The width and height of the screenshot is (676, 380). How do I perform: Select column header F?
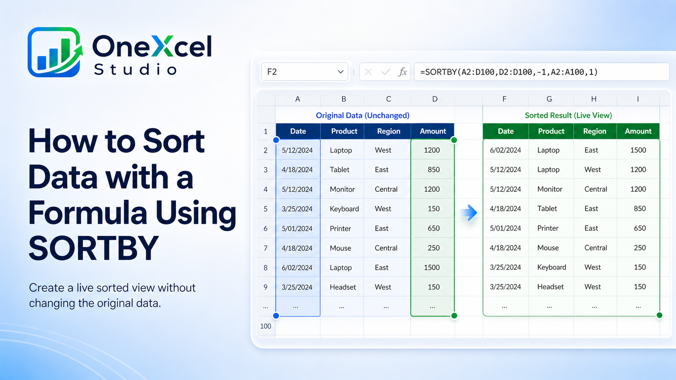pyautogui.click(x=504, y=99)
